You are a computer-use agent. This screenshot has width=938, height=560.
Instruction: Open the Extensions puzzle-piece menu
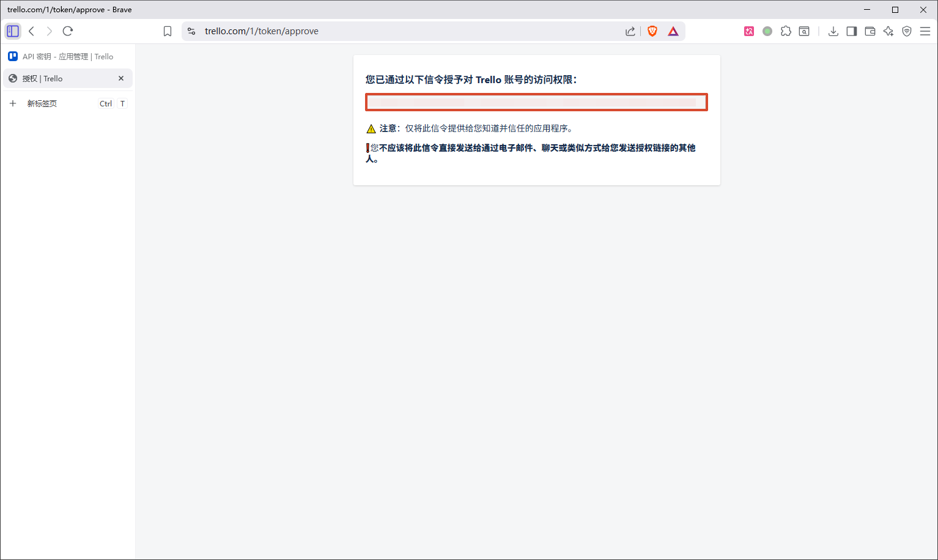[x=786, y=31]
